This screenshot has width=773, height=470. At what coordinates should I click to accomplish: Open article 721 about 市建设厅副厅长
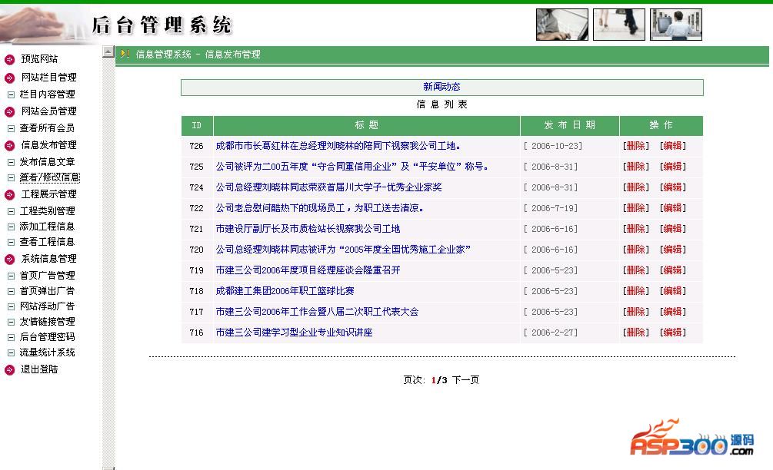click(x=308, y=229)
